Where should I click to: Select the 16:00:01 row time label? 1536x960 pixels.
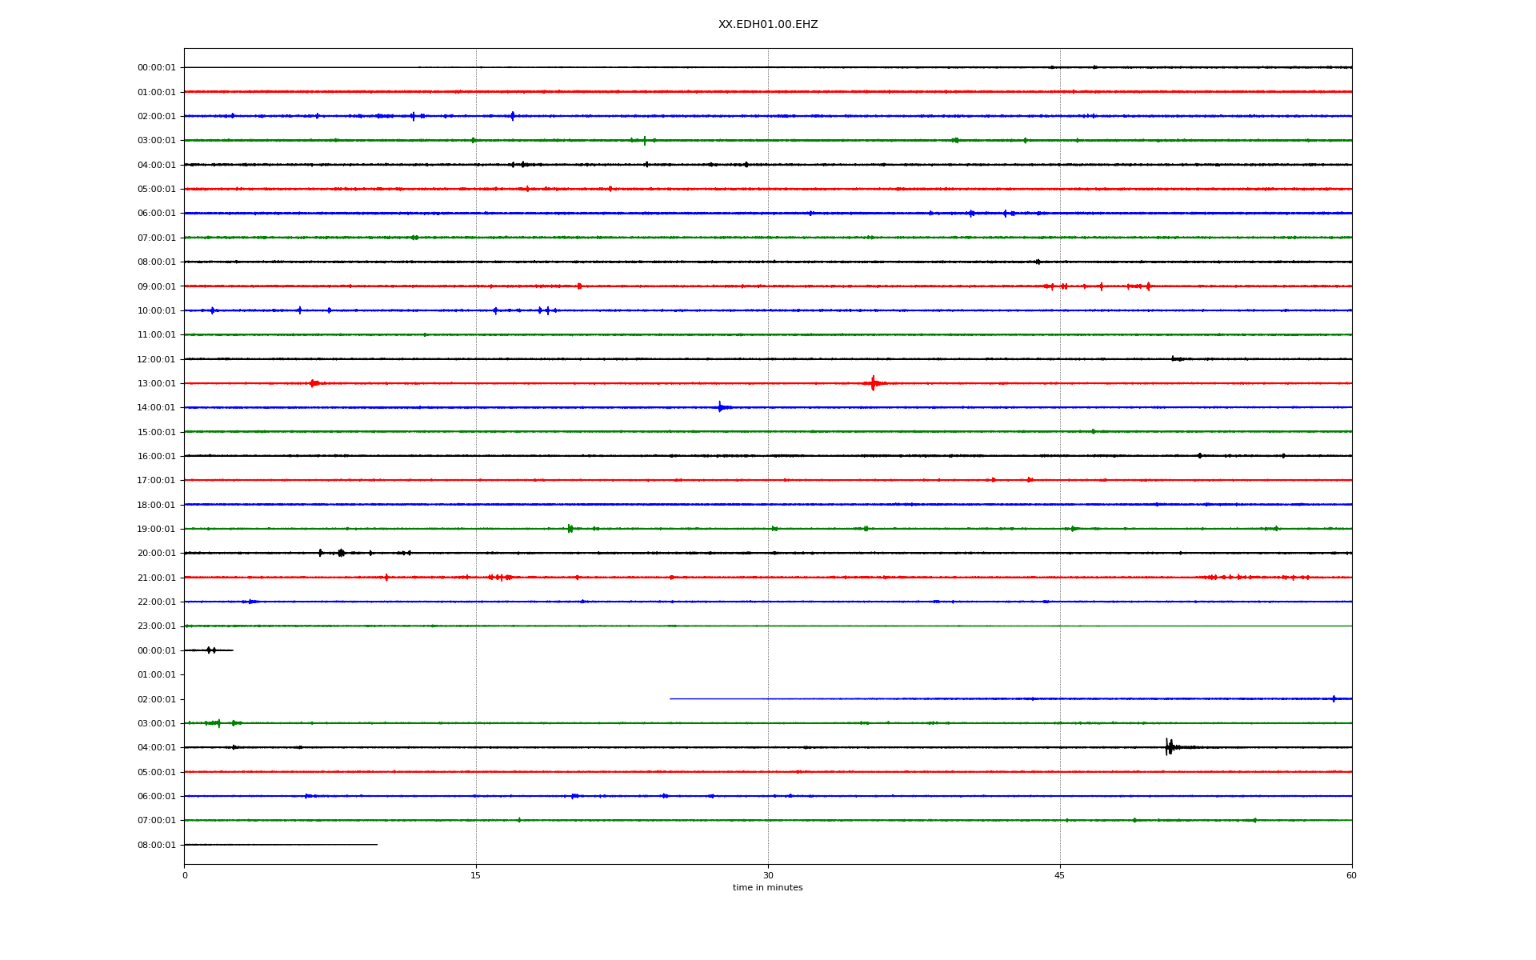tap(156, 457)
